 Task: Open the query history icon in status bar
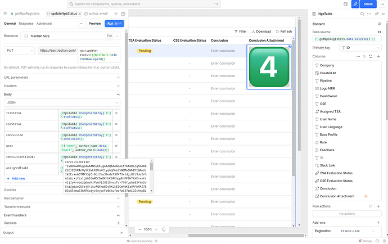click(x=377, y=241)
